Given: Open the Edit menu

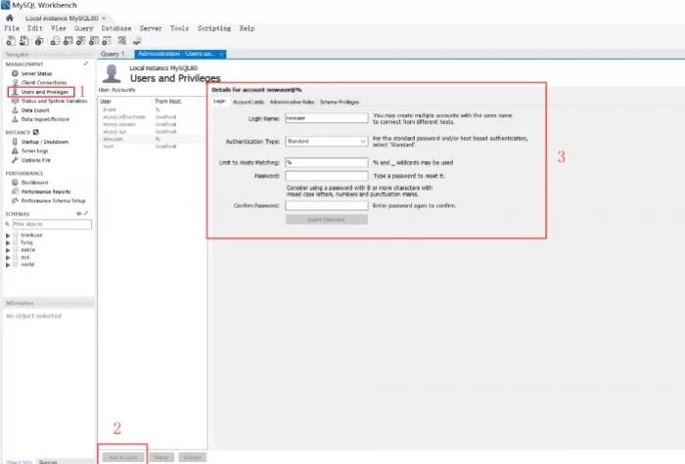Looking at the screenshot, I should (x=35, y=28).
